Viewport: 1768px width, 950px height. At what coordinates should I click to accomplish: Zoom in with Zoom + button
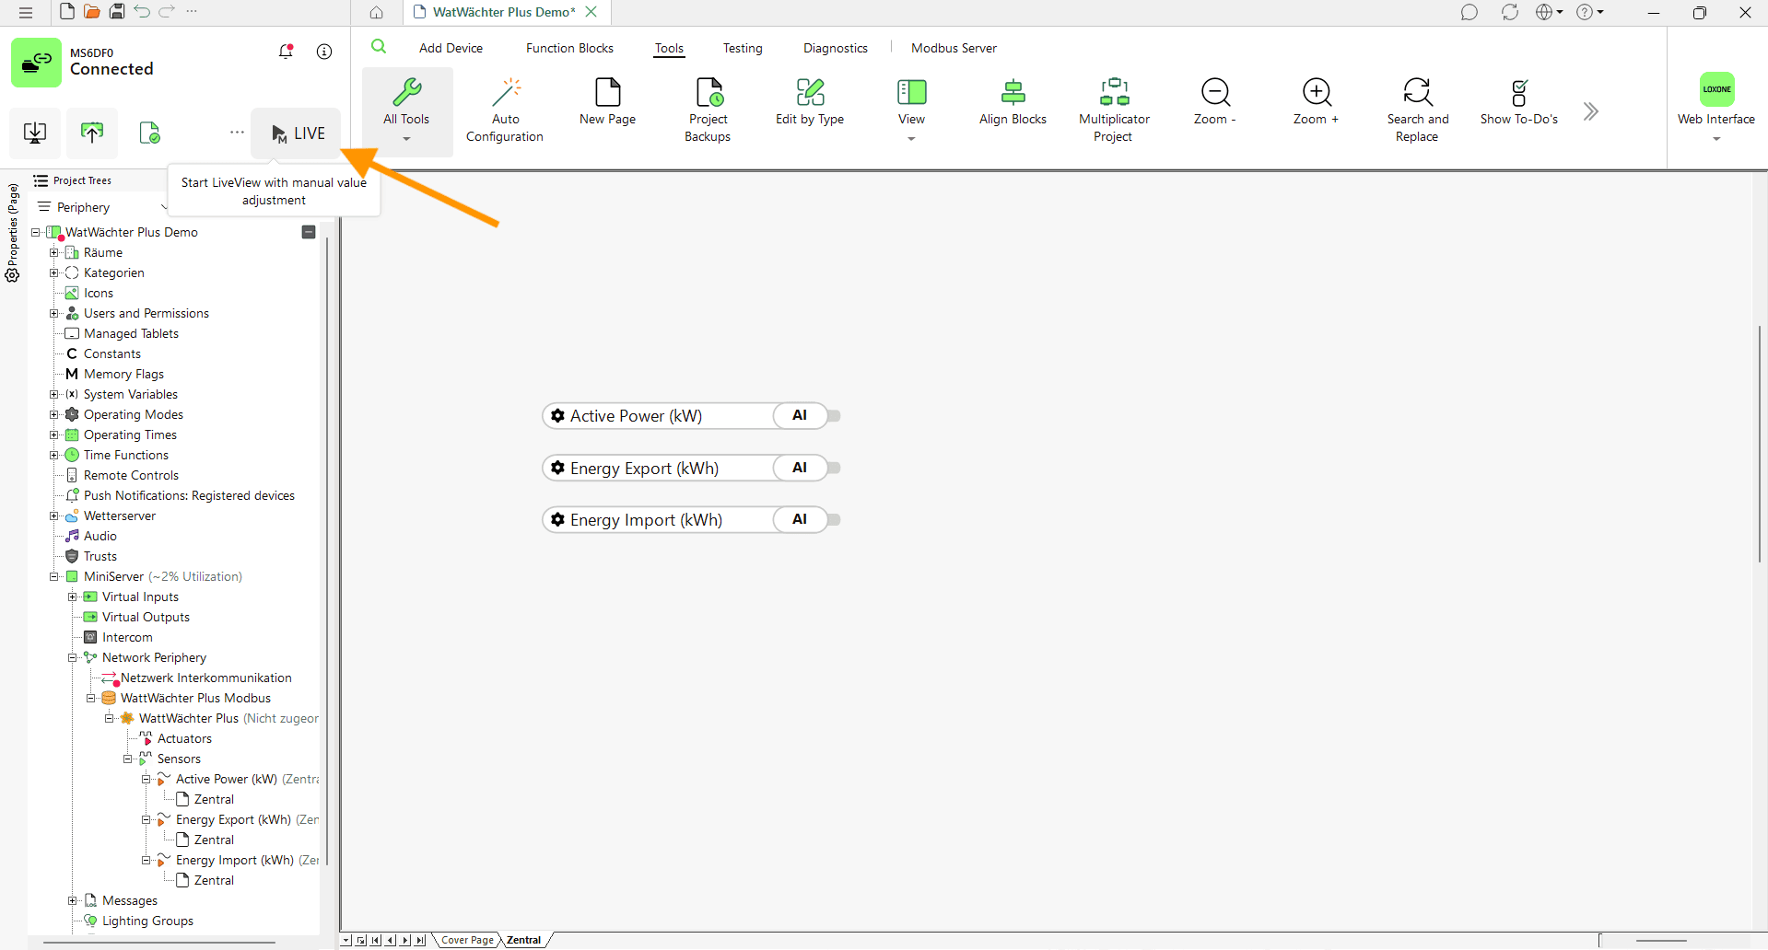[1317, 102]
